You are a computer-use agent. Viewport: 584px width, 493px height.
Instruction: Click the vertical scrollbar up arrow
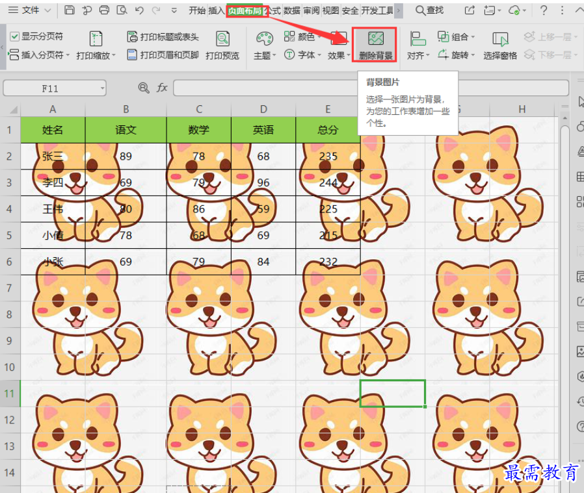[565, 118]
